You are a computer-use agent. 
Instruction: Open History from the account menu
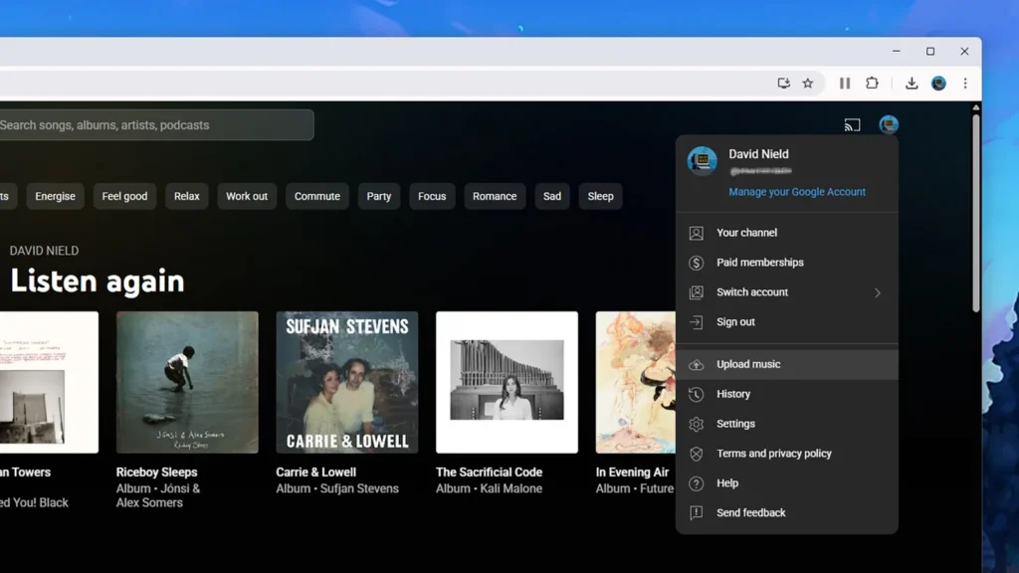pos(787,394)
